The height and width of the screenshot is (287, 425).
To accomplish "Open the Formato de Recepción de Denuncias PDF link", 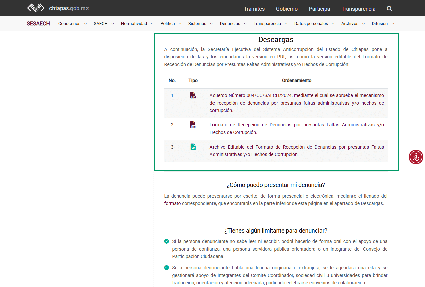I will (x=297, y=129).
